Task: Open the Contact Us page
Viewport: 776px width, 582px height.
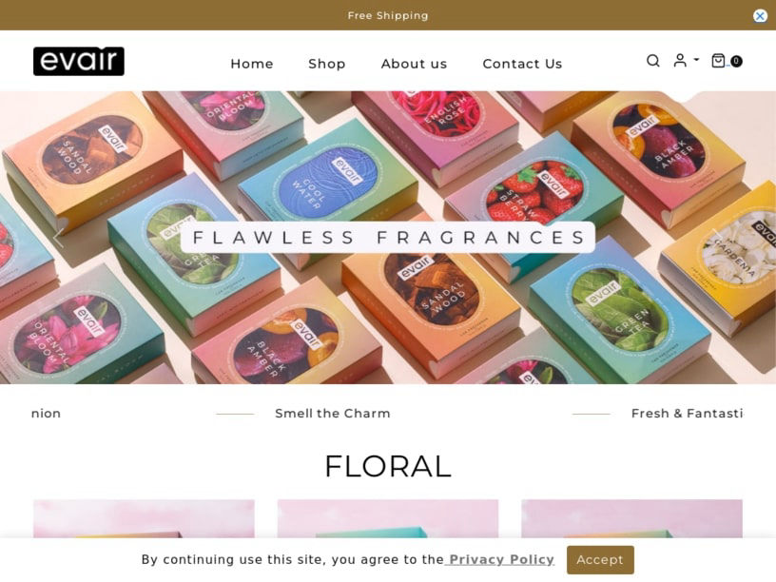Action: 522,64
